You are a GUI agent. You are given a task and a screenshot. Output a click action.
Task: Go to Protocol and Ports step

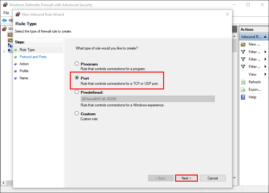pyautogui.click(x=33, y=57)
